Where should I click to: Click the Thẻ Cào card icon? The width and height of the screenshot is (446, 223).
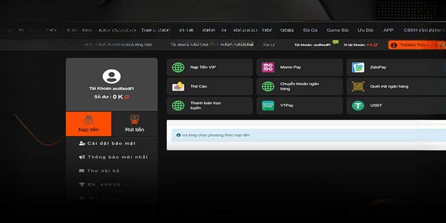[178, 86]
